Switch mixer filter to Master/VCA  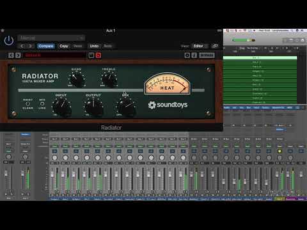click(x=278, y=108)
